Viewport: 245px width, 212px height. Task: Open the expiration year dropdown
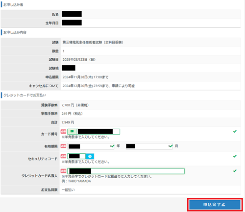pyautogui.click(x=91, y=146)
